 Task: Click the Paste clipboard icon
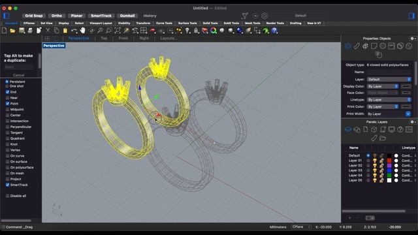tap(65, 31)
